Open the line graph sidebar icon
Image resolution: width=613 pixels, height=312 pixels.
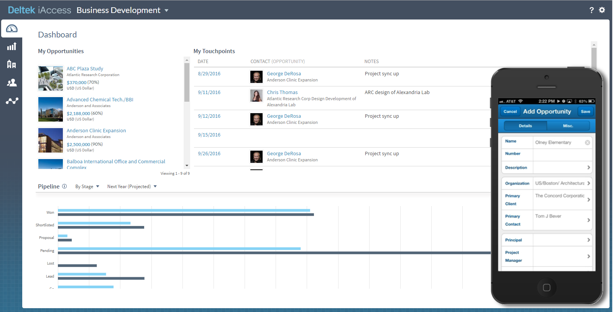pyautogui.click(x=12, y=101)
